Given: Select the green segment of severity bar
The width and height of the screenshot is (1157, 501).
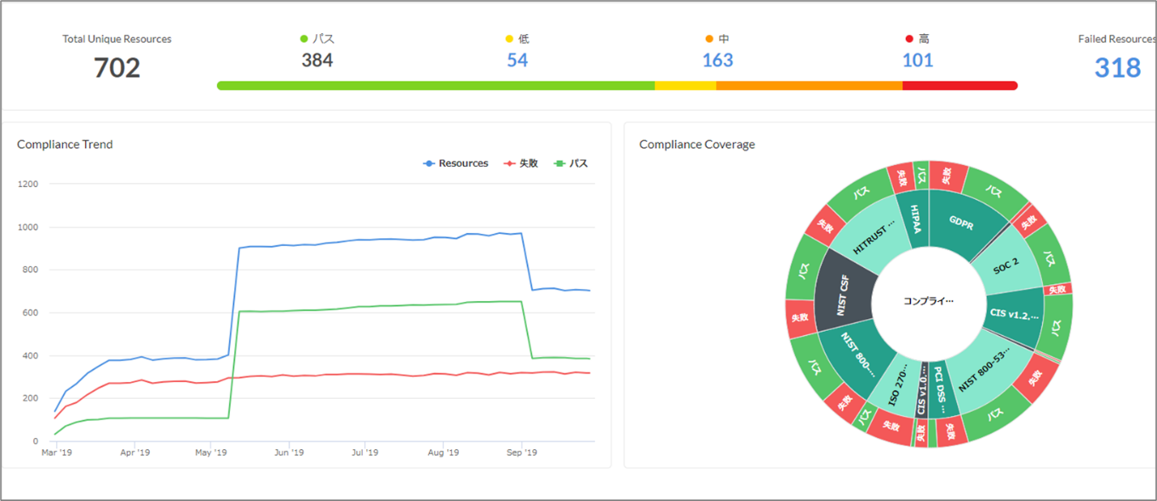Looking at the screenshot, I should click(x=435, y=86).
